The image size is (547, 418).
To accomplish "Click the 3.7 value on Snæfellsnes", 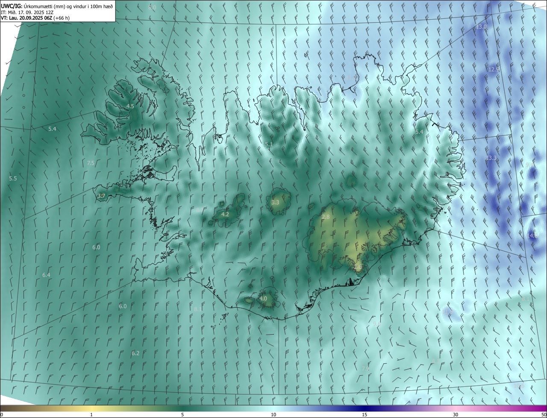I will [x=101, y=196].
